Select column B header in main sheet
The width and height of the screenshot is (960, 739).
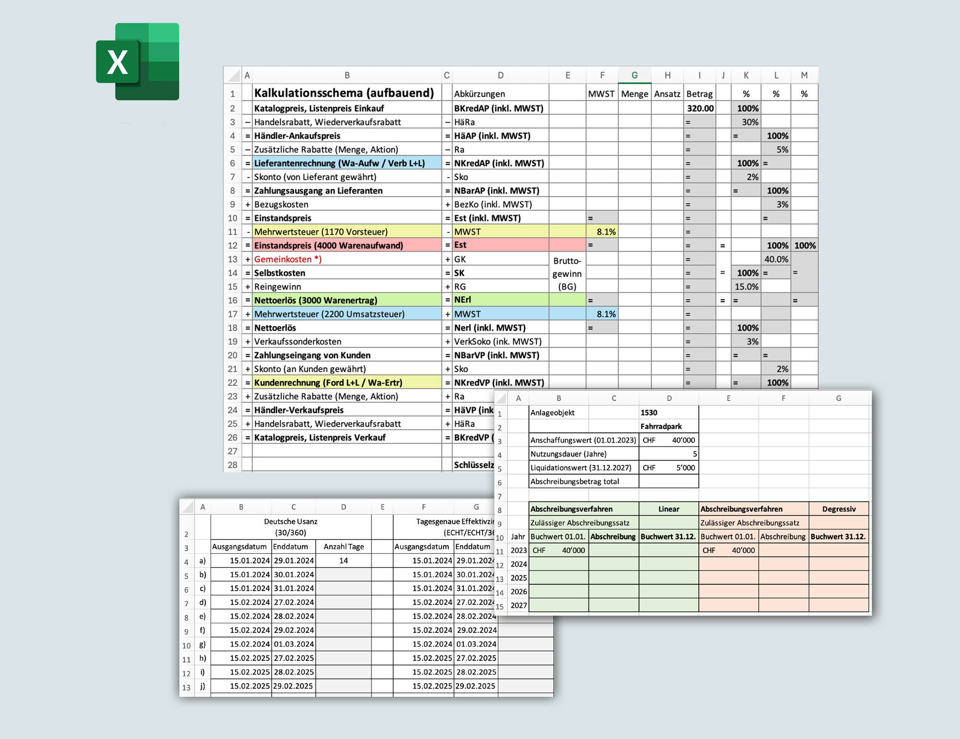tap(347, 75)
